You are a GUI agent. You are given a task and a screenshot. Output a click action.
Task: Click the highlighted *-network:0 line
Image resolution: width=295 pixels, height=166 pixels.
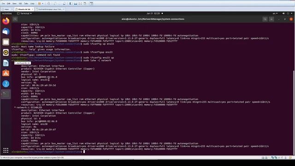(x=23, y=63)
